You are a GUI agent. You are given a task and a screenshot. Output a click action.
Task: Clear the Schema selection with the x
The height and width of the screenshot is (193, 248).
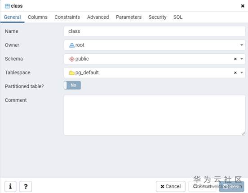pos(235,59)
